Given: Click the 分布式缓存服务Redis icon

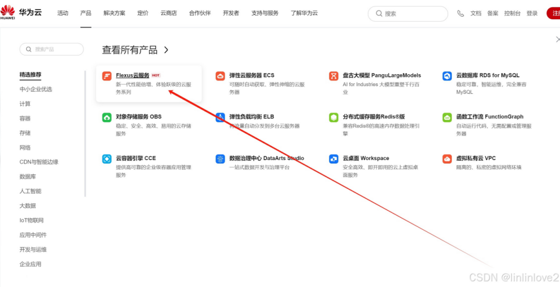Looking at the screenshot, I should tap(334, 117).
